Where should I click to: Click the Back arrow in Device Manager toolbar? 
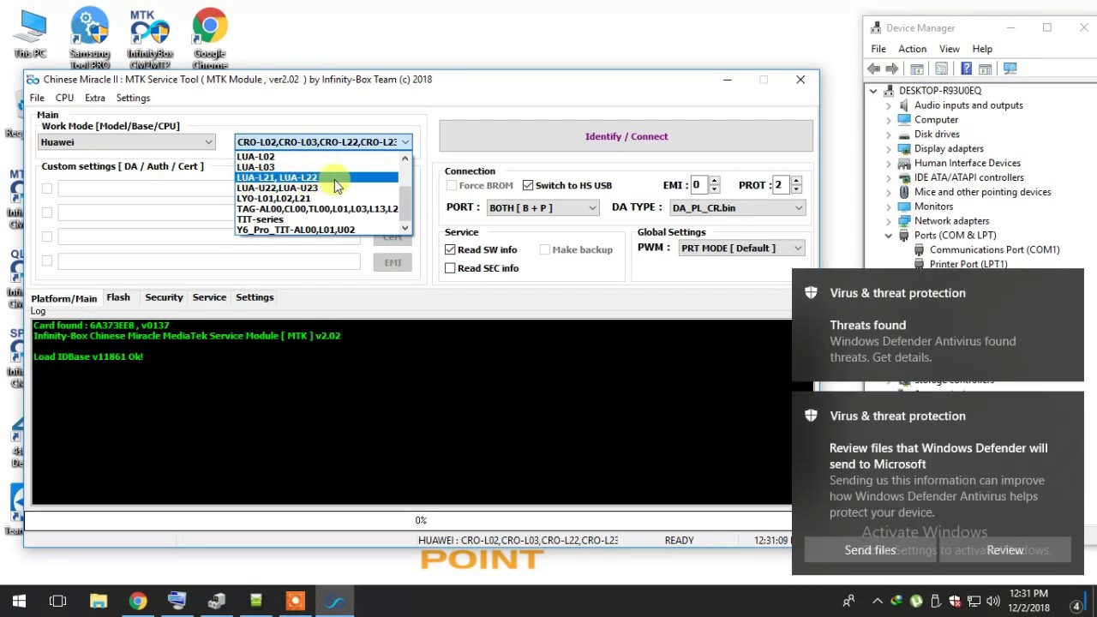(x=874, y=69)
